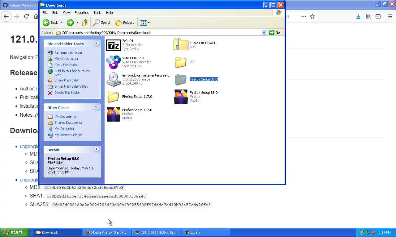Click the Go button beside address bar
The width and height of the screenshot is (396, 237).
275,32
